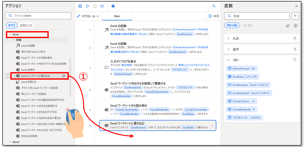The width and height of the screenshot is (304, 147).
Task: Click the アクションの検索 search field
Action: (x=38, y=15)
